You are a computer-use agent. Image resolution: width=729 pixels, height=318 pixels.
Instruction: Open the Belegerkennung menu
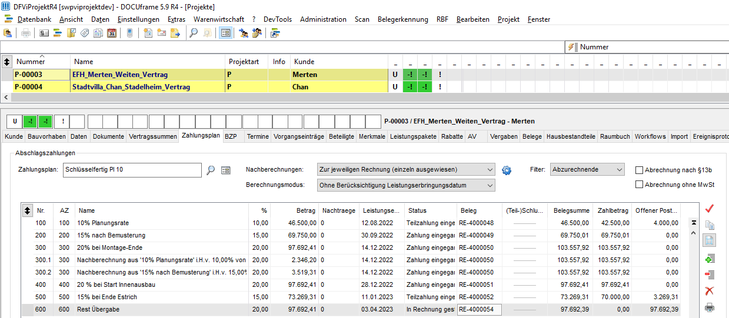click(x=403, y=19)
